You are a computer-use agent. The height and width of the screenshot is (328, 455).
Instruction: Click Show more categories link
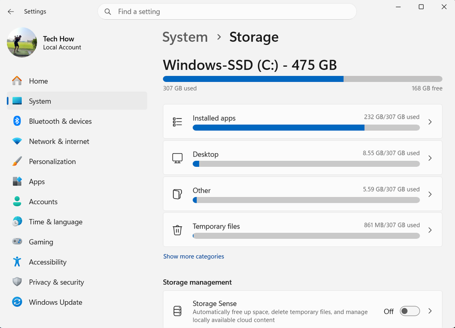(x=194, y=256)
